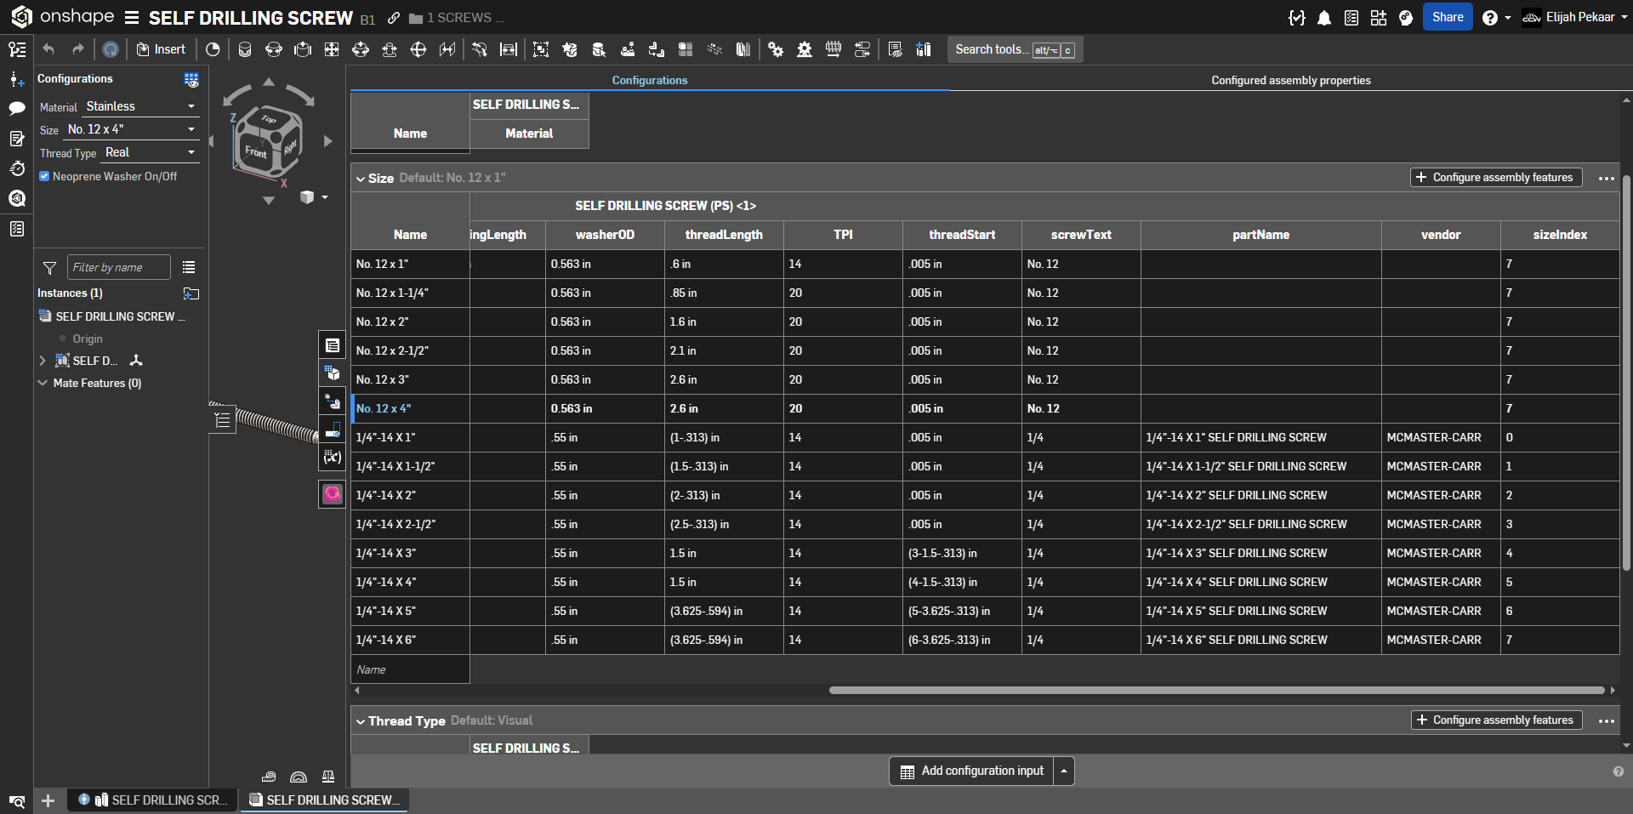Screen dimensions: 1633x814
Task: Click the add folder icon beside Instances
Action: [191, 293]
